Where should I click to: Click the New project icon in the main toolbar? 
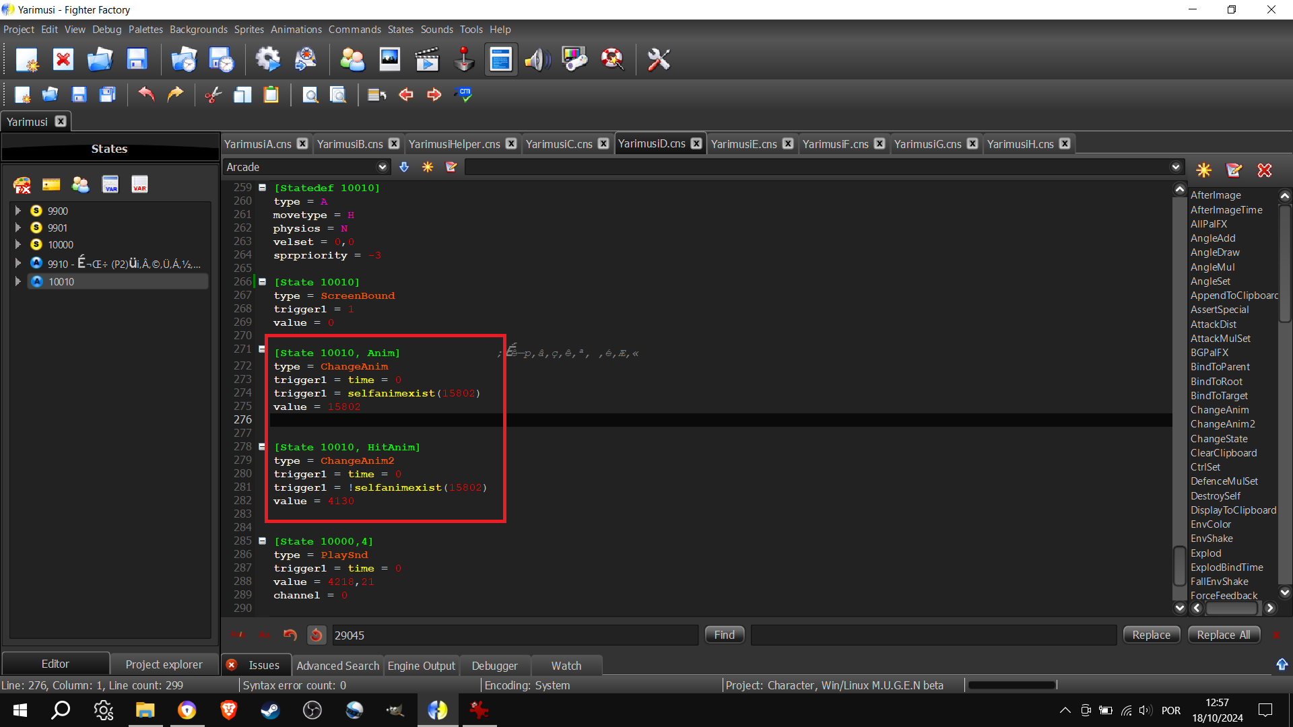(x=28, y=60)
